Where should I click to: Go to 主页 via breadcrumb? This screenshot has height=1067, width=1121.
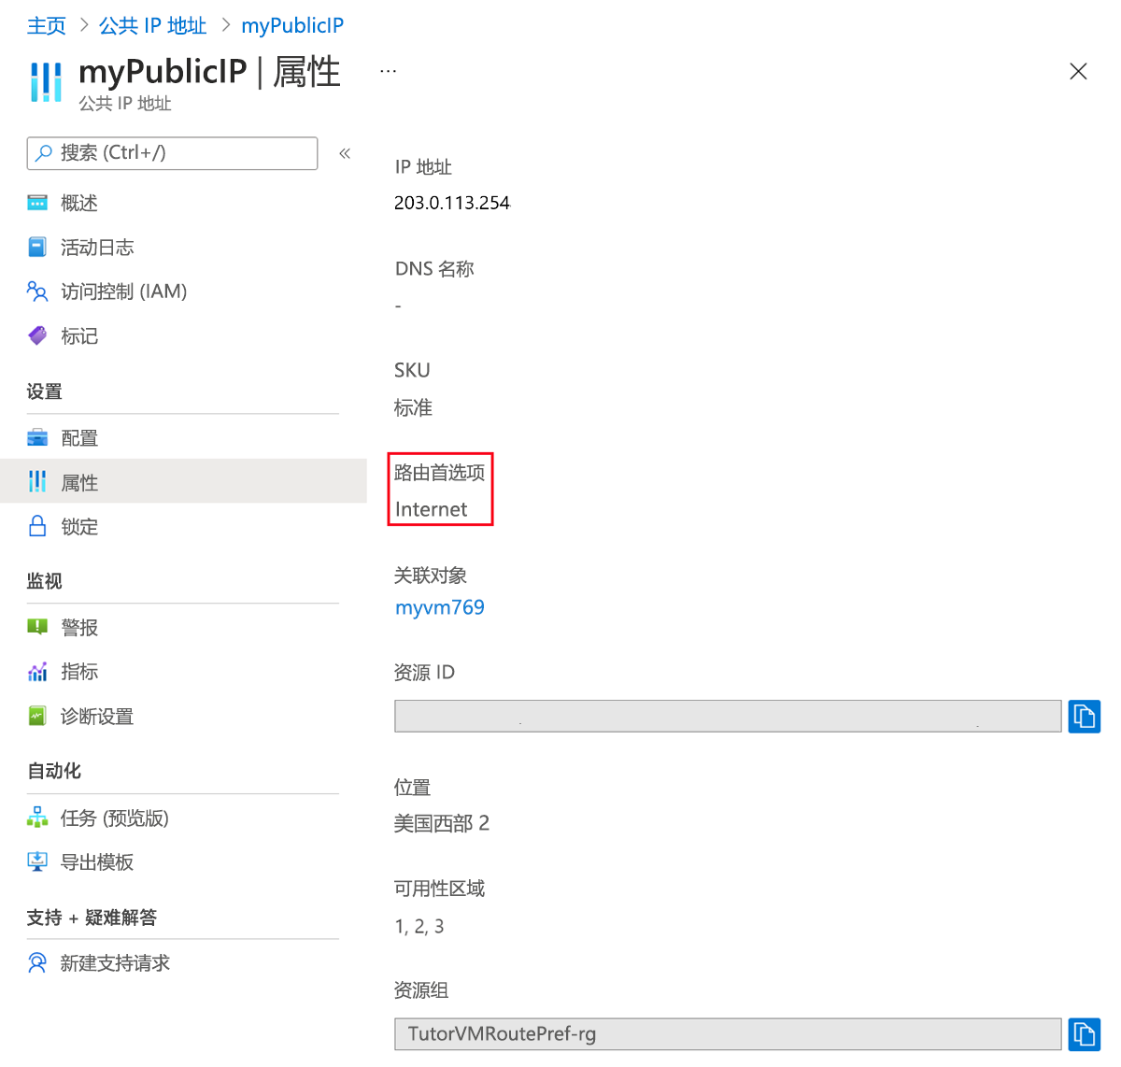coord(47,25)
